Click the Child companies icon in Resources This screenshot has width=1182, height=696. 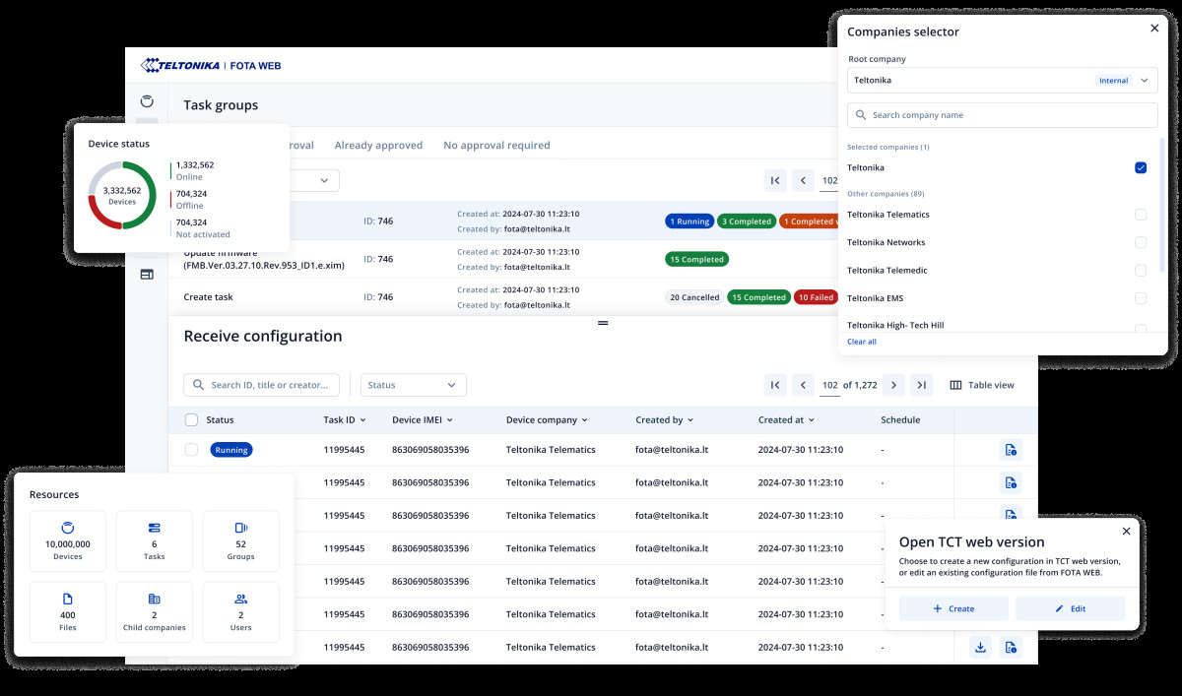[x=154, y=599]
